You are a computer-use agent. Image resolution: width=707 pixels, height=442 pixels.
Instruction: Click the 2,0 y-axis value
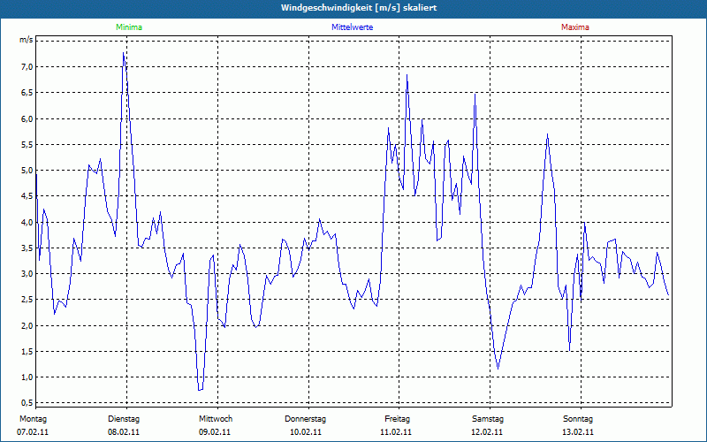pyautogui.click(x=27, y=325)
